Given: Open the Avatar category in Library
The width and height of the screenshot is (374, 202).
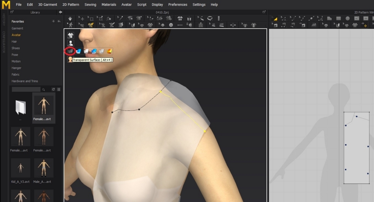Looking at the screenshot, I should click(x=16, y=35).
